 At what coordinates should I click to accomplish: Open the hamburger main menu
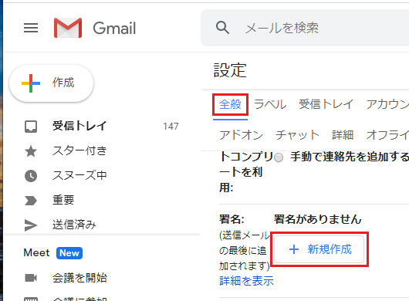(x=31, y=28)
